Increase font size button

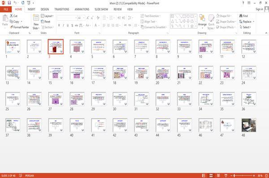coord(88,17)
